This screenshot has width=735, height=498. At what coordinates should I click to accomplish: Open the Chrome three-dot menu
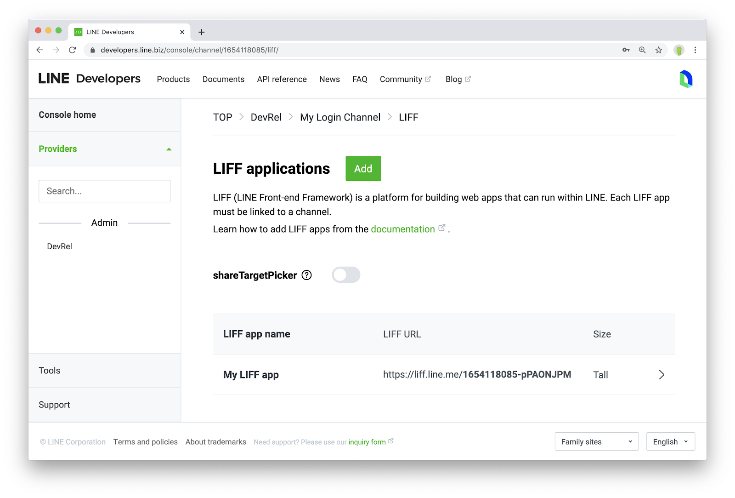click(x=695, y=50)
